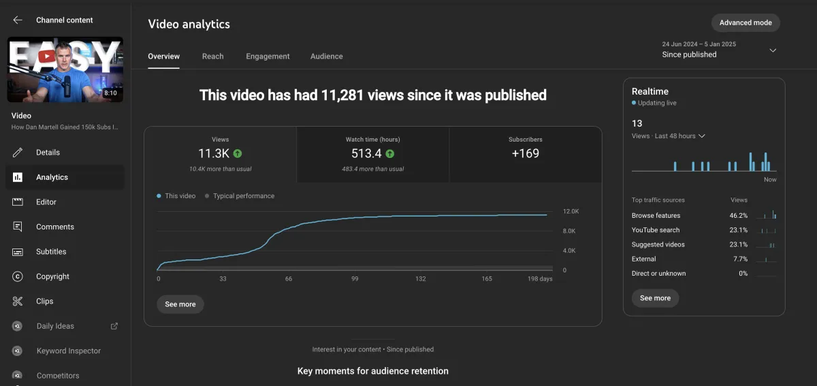This screenshot has height=386, width=817.
Task: Click the video thumbnail preview
Action: pyautogui.click(x=65, y=69)
